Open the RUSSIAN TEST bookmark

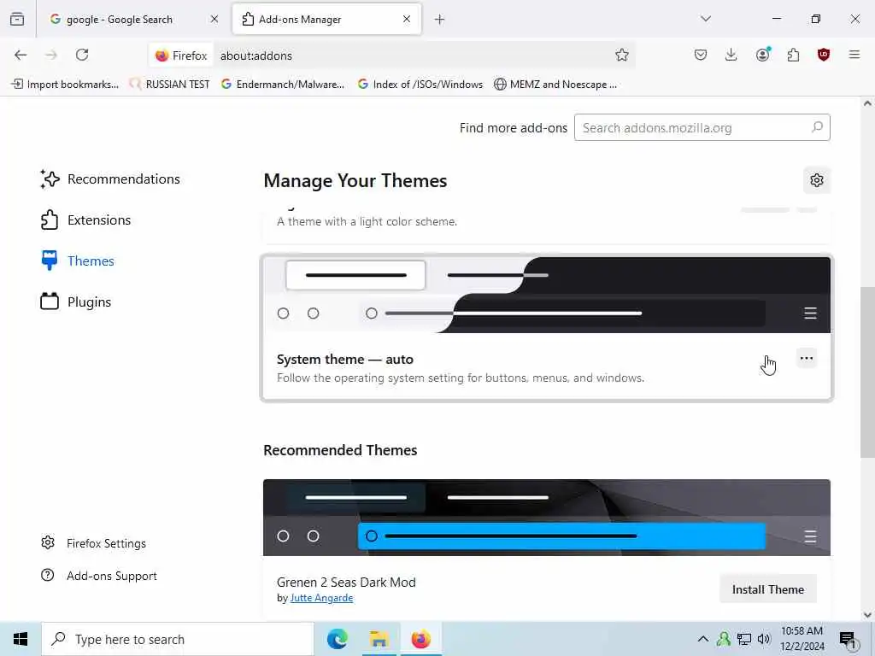pos(169,85)
